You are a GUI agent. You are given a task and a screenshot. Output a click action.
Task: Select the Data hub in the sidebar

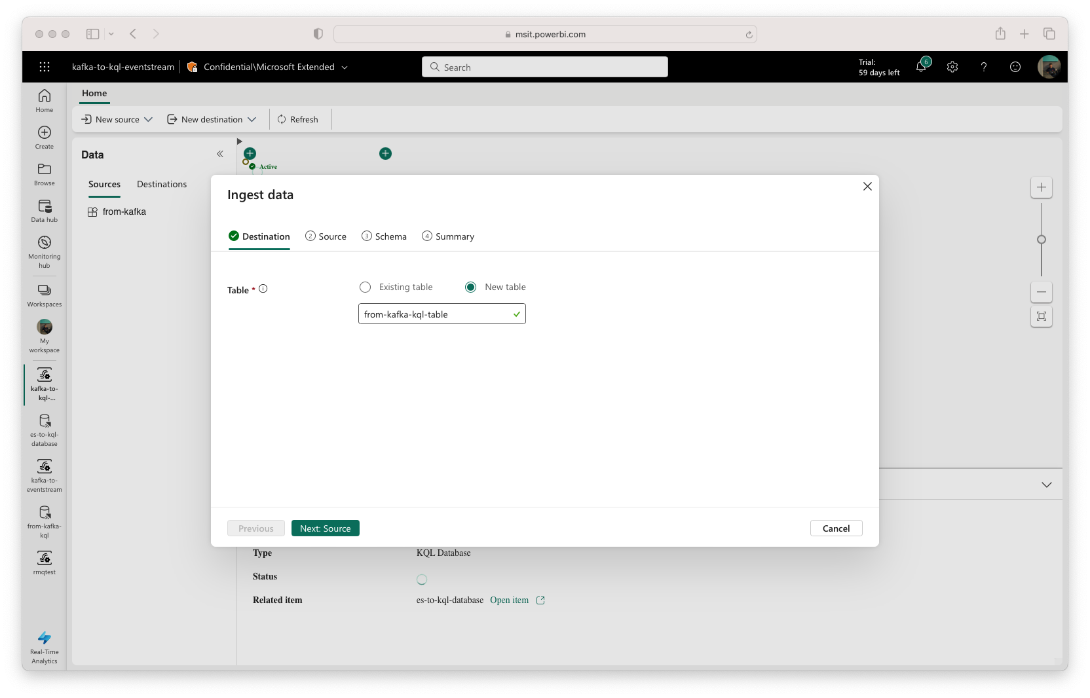point(44,210)
